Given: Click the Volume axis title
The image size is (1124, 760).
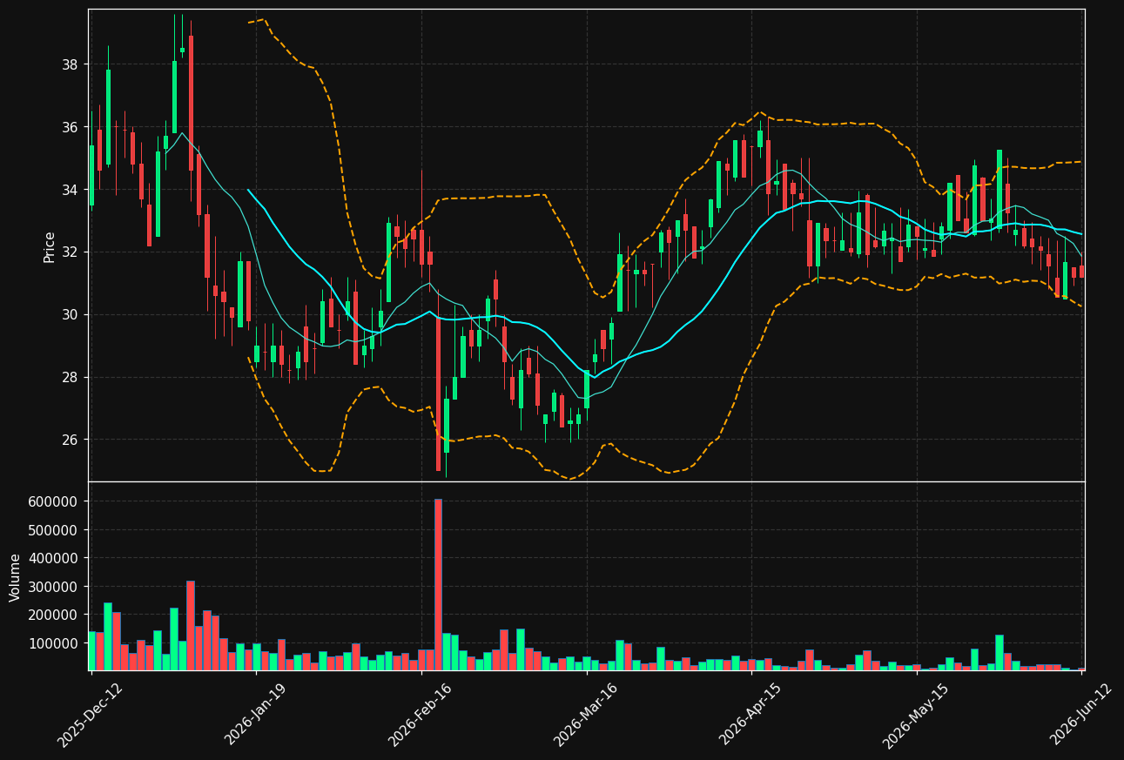Looking at the screenshot, I should [15, 577].
